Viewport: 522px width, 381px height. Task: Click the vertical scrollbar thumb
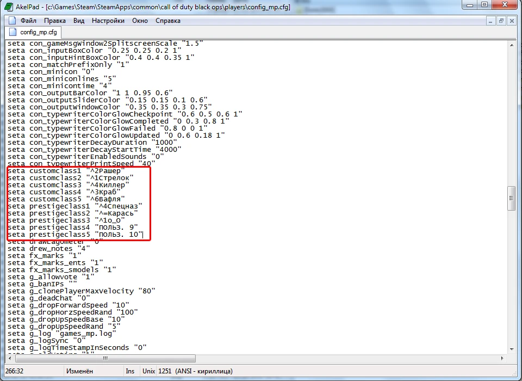tap(512, 198)
